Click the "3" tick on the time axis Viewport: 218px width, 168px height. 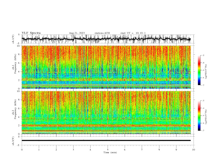pyautogui.click(x=73, y=150)
